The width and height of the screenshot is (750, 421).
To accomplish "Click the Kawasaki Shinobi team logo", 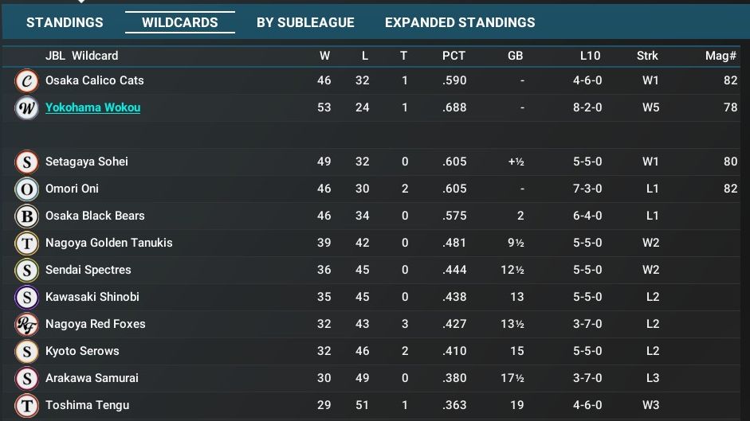I will (x=27, y=298).
